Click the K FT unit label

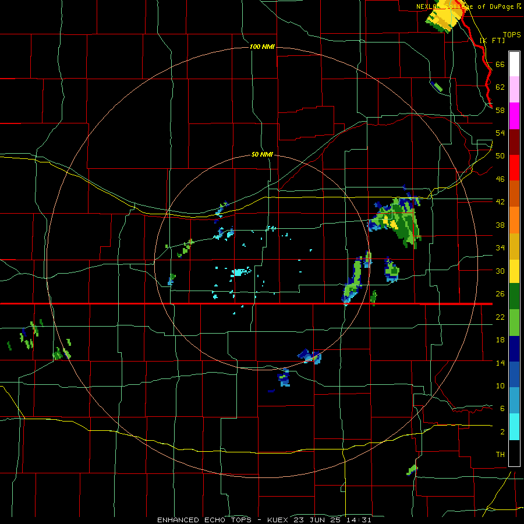click(492, 40)
